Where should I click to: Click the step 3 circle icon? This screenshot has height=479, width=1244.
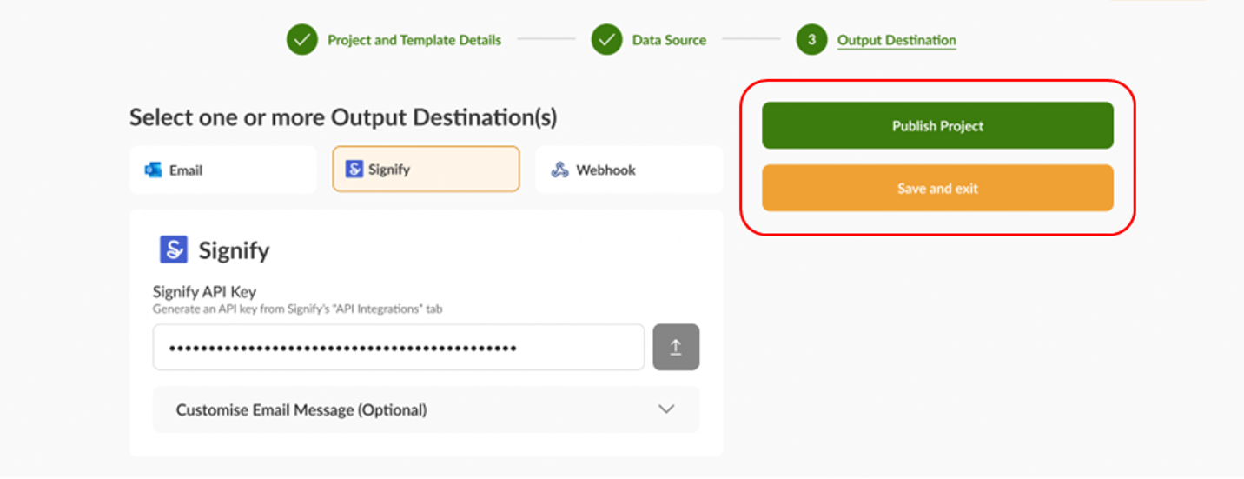click(811, 40)
